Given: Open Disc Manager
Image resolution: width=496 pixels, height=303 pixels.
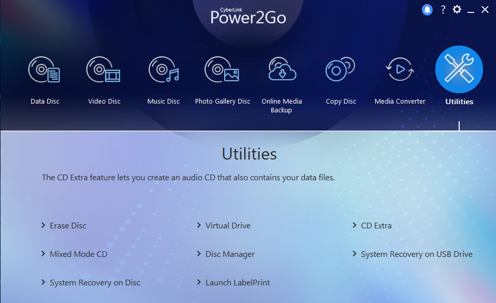Looking at the screenshot, I should [230, 254].
